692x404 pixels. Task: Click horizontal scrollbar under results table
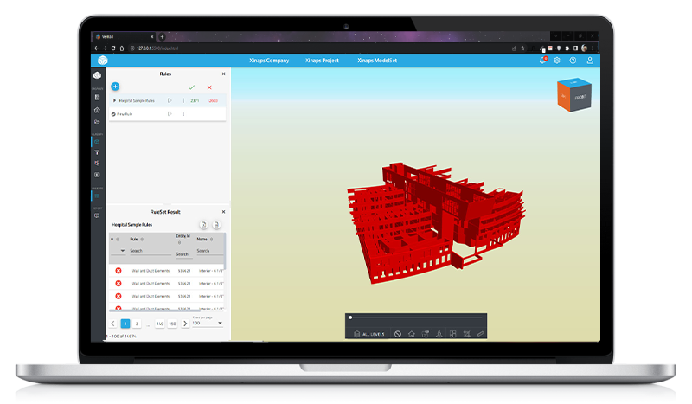click(155, 311)
